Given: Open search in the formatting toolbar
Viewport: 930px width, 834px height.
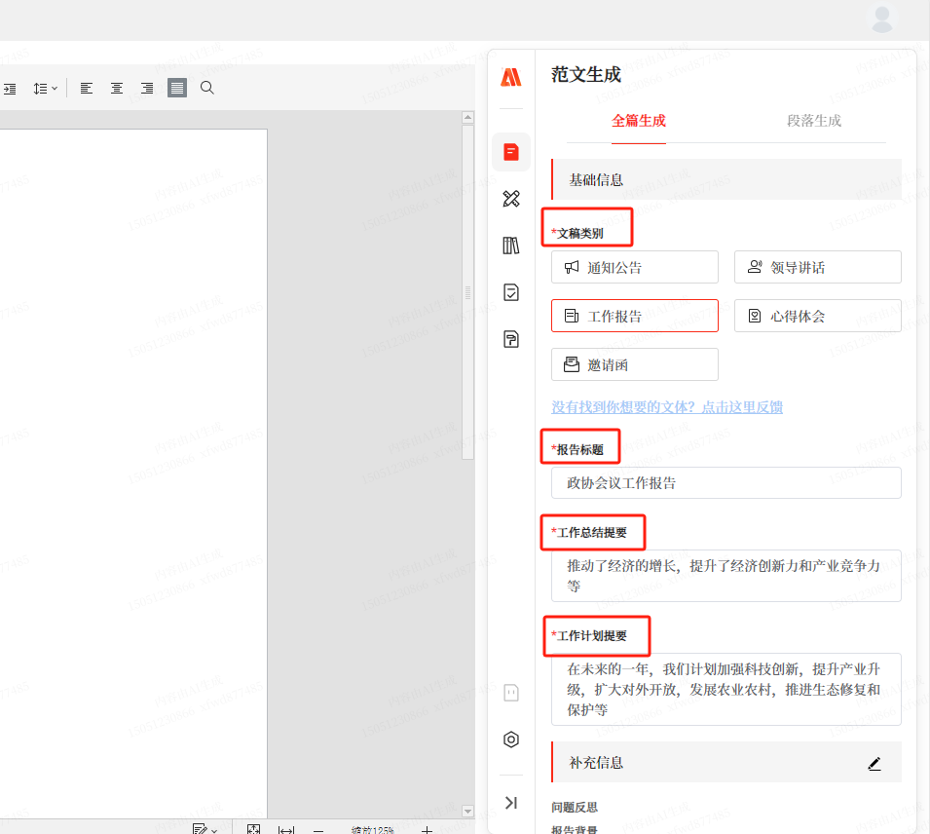Looking at the screenshot, I should click(206, 88).
